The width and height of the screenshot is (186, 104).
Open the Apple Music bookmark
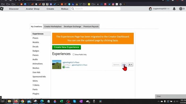tap(105, 4)
